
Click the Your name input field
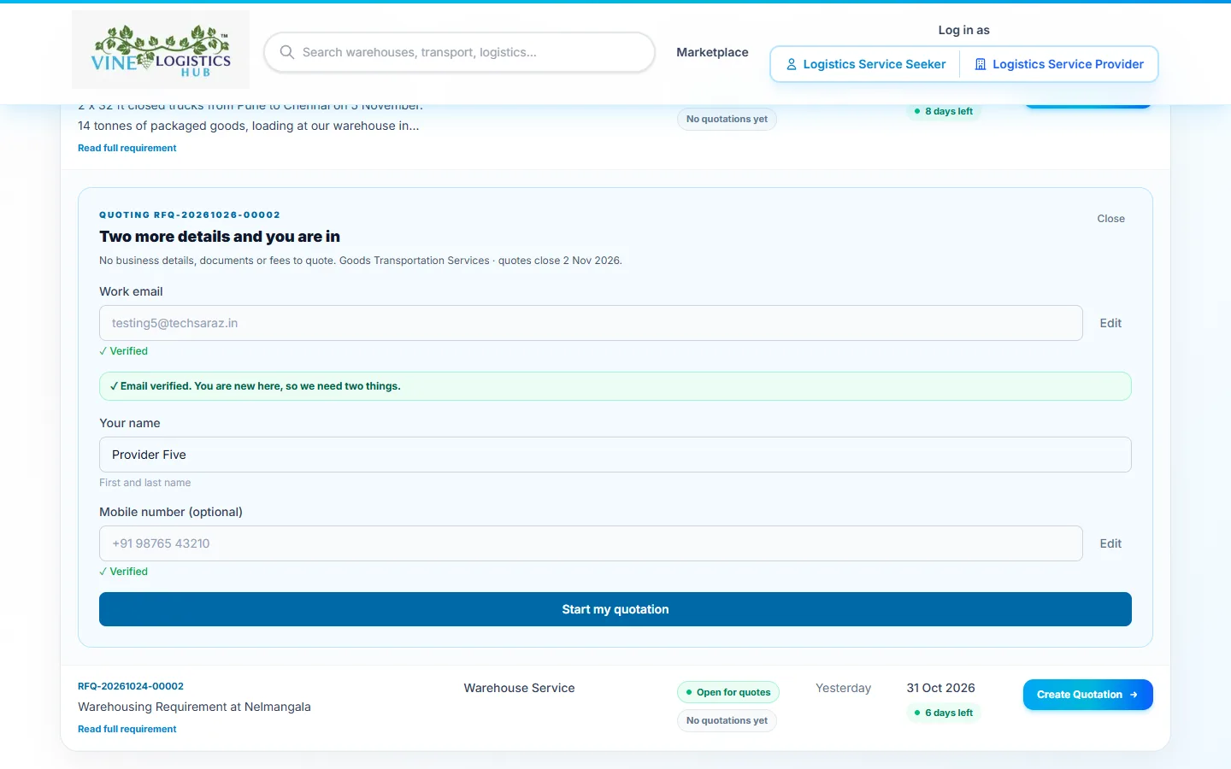click(x=615, y=455)
